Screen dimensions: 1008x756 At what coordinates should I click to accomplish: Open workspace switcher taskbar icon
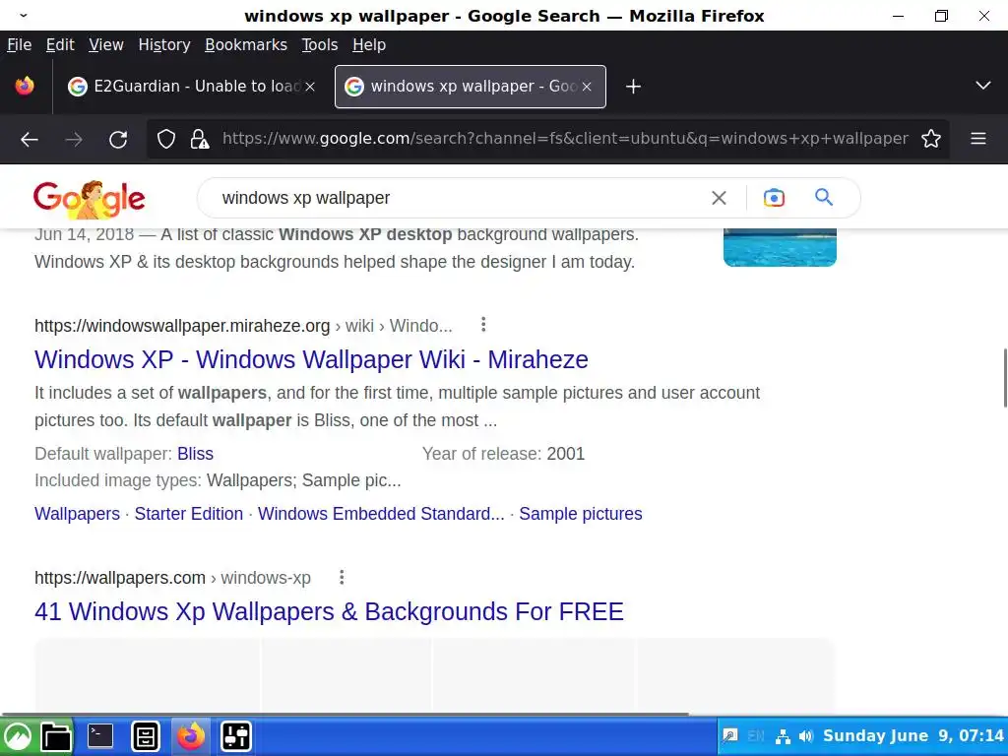tap(236, 736)
